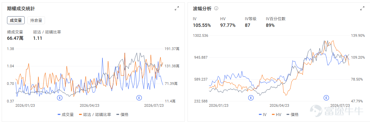The image size is (370, 123).
Task: Click the IV value 105.55%
Action: (x=202, y=25)
